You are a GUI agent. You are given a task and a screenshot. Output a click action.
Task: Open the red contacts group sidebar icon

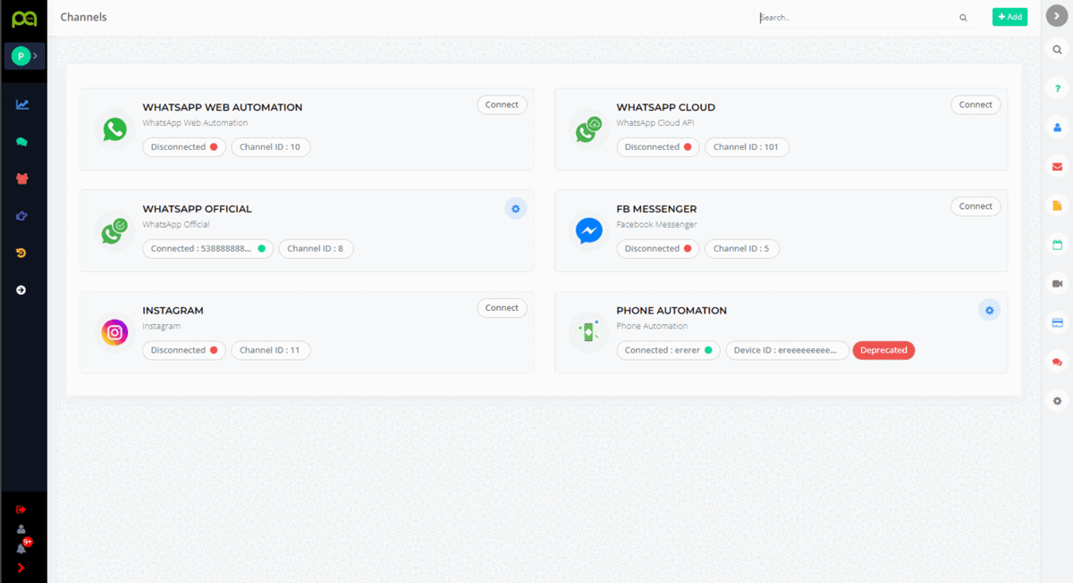tap(22, 179)
